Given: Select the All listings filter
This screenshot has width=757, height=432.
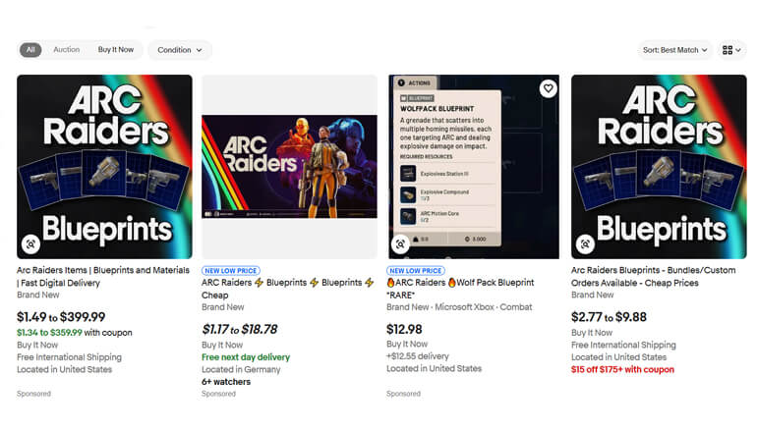Looking at the screenshot, I should point(30,50).
